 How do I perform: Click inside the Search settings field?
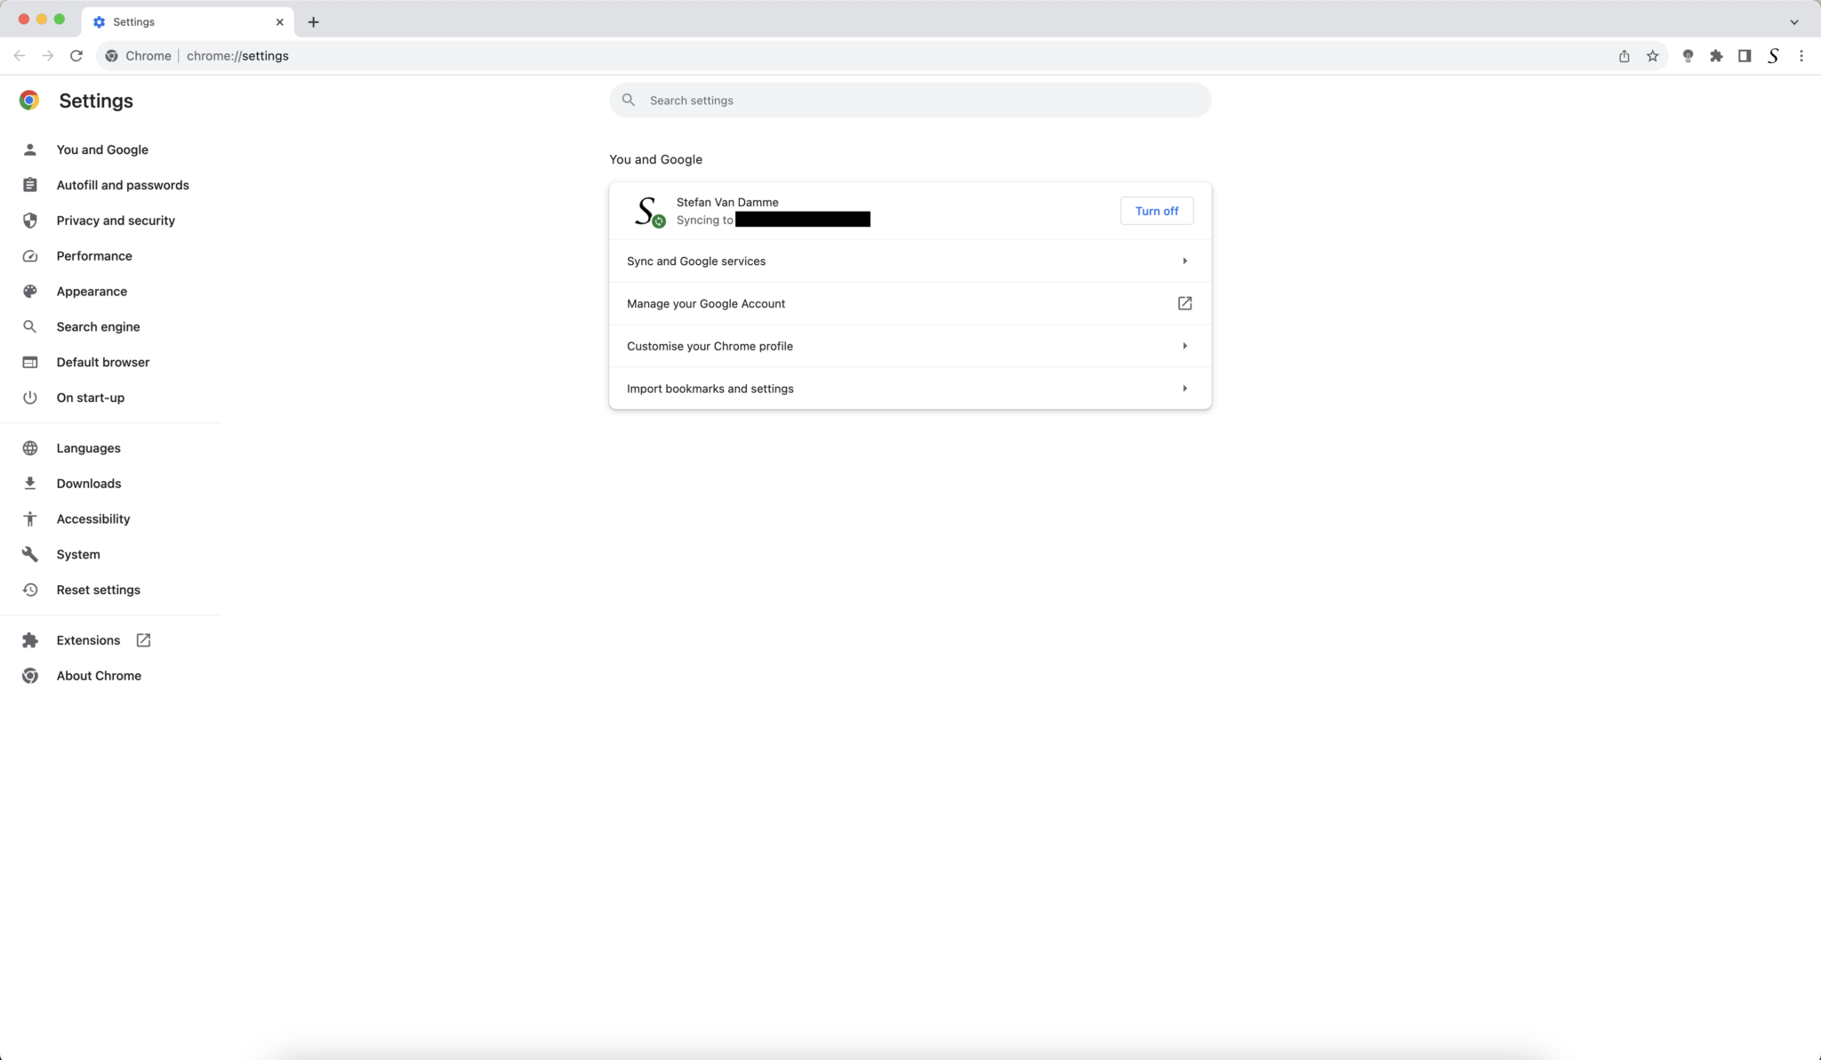tap(909, 100)
